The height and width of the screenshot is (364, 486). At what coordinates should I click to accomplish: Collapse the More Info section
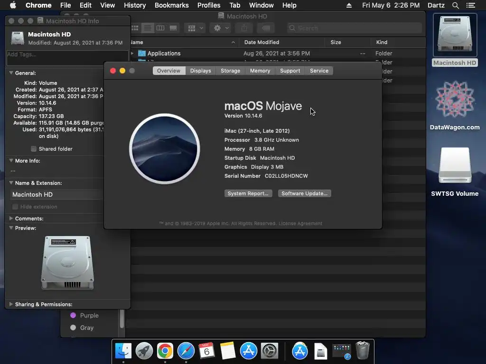pyautogui.click(x=11, y=161)
